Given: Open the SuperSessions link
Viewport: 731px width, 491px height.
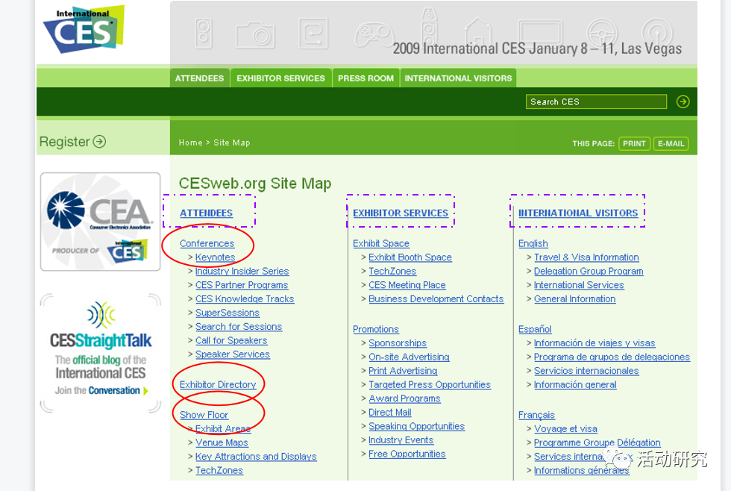Looking at the screenshot, I should click(x=228, y=313).
